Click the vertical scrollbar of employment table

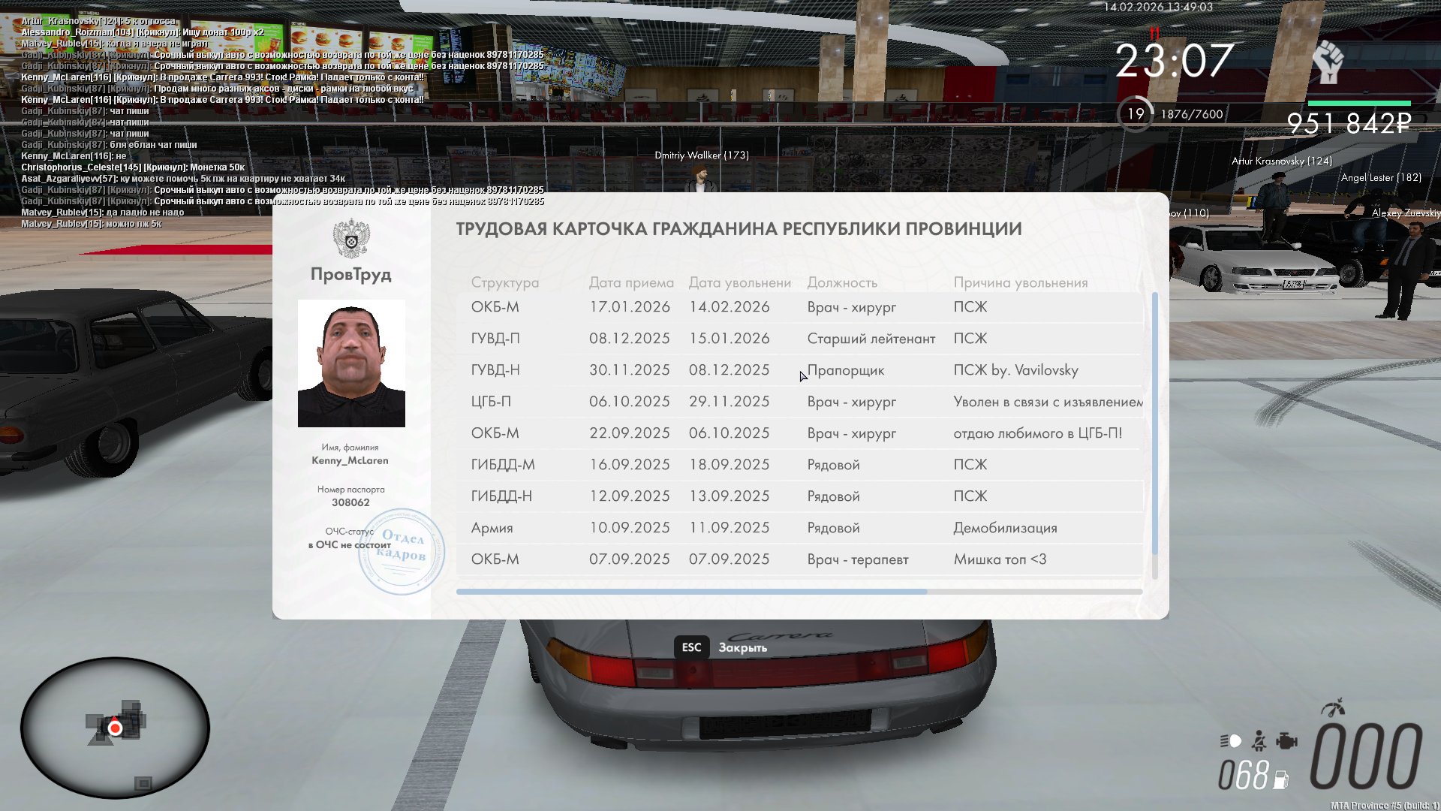[x=1154, y=424]
